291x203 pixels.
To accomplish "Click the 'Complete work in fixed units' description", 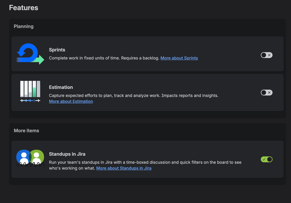I will [x=104, y=58].
